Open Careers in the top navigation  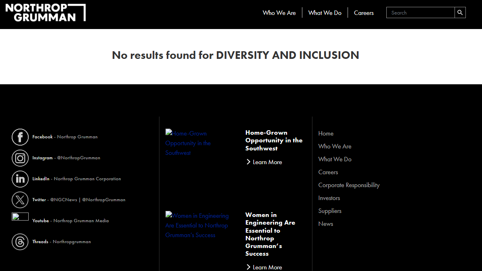(364, 13)
